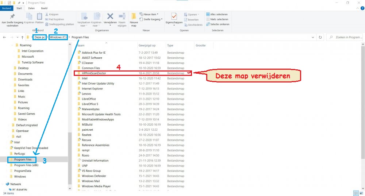The height and width of the screenshot is (196, 365).
Task: Select the Malwarebytes folder
Action: [91, 109]
